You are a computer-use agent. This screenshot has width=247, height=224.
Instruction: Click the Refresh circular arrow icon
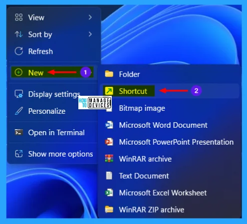19,51
